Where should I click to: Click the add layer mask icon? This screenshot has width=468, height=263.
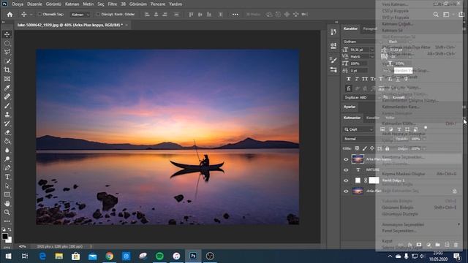[419, 245]
